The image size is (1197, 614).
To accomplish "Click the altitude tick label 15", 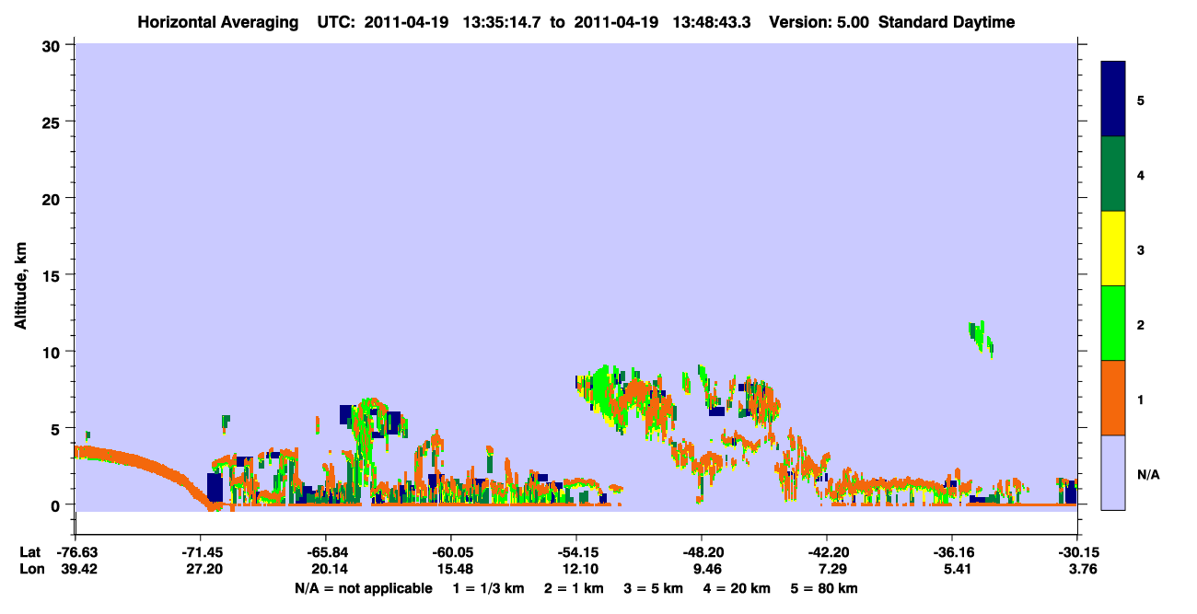I will click(x=52, y=275).
